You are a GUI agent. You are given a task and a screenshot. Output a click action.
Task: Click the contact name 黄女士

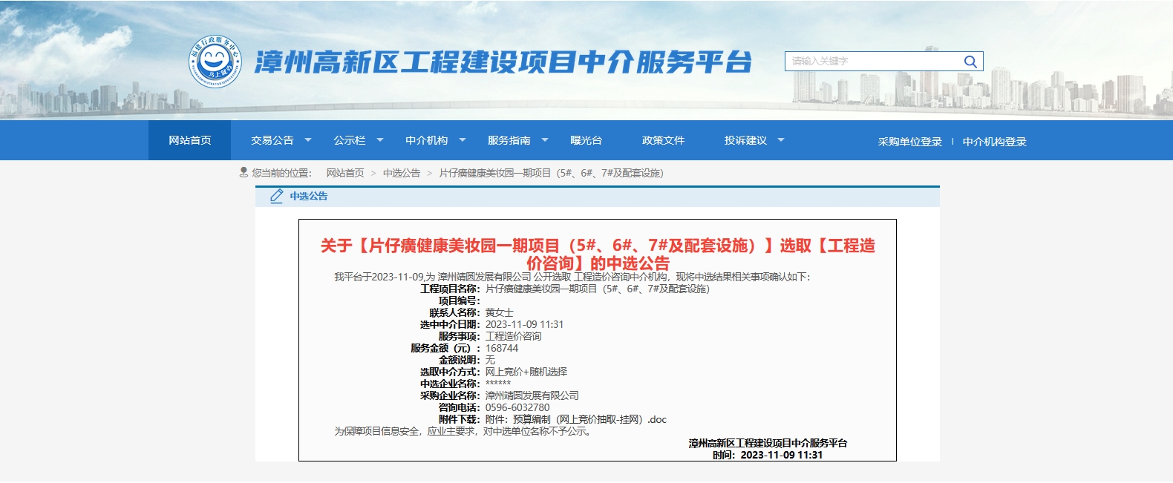click(x=500, y=312)
